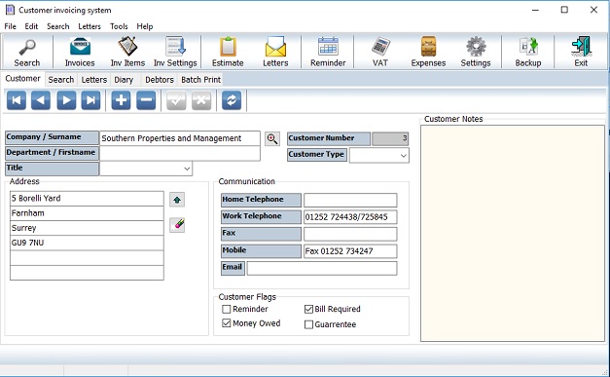Switch to the Debtors tab
Viewport: 610px width, 377px height.
coord(160,80)
